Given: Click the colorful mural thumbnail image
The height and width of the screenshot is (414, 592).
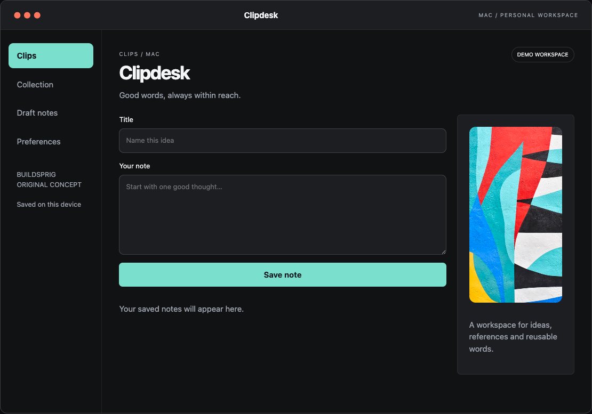Looking at the screenshot, I should point(515,215).
